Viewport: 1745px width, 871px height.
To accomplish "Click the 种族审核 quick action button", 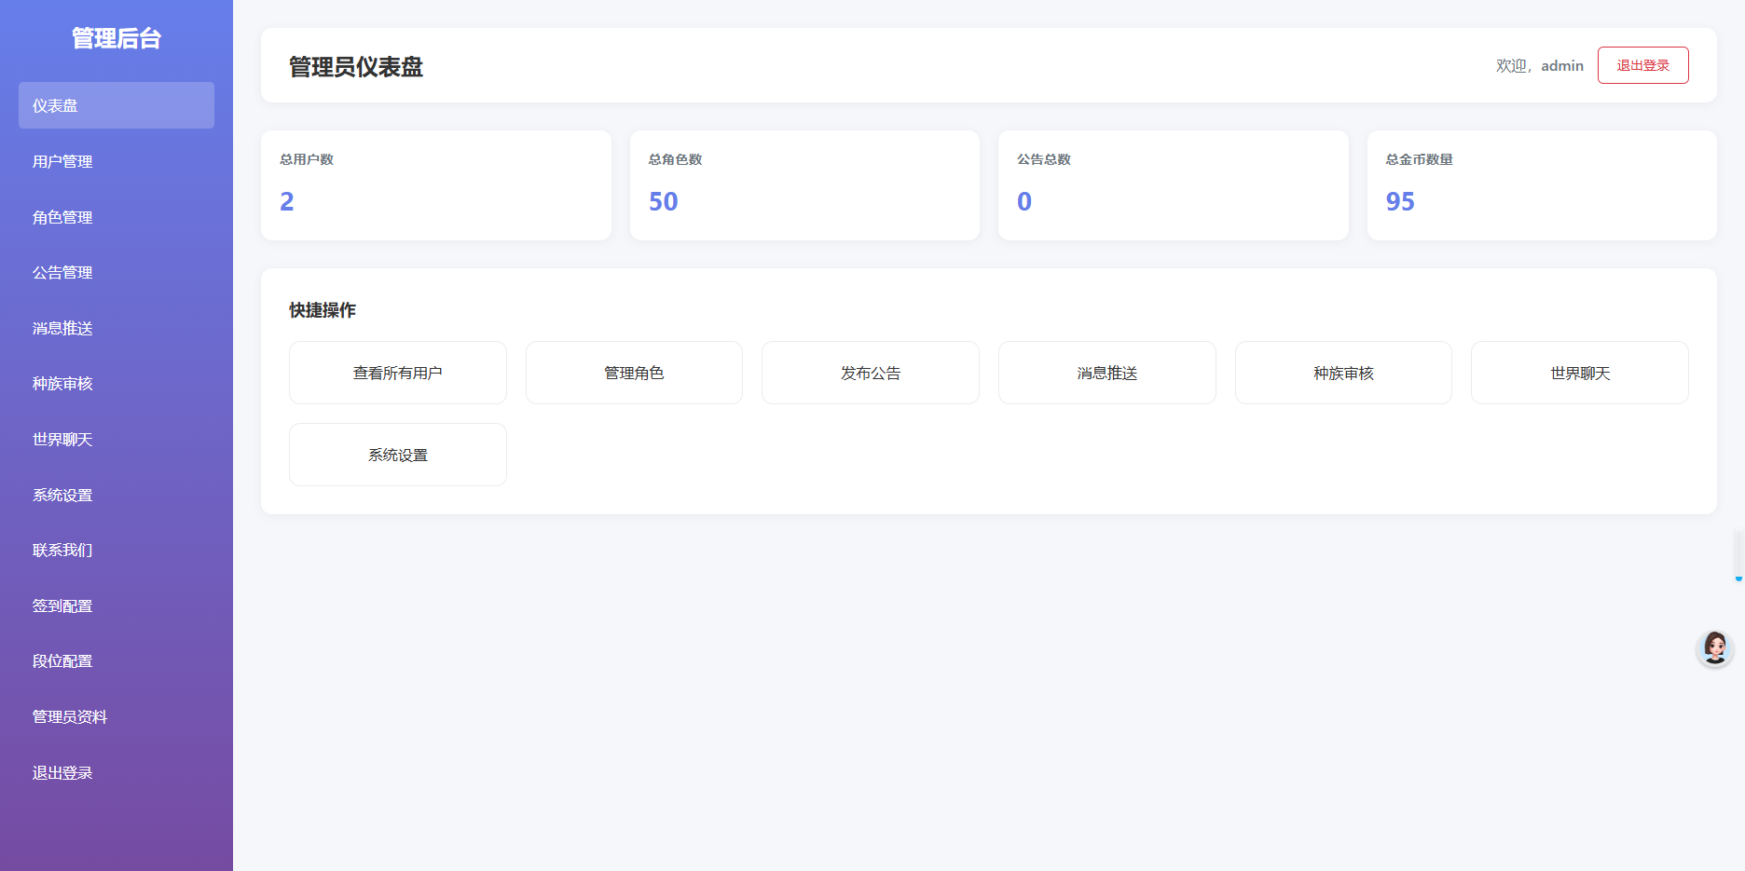I will (1343, 373).
